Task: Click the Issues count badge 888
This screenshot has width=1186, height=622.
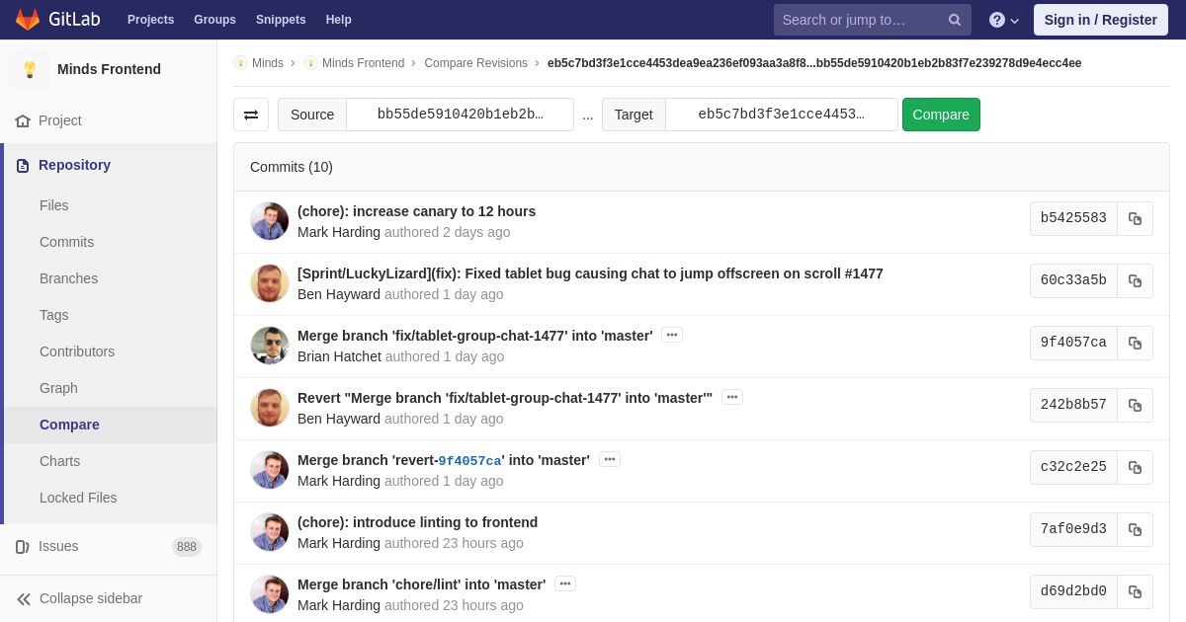Action: [187, 547]
